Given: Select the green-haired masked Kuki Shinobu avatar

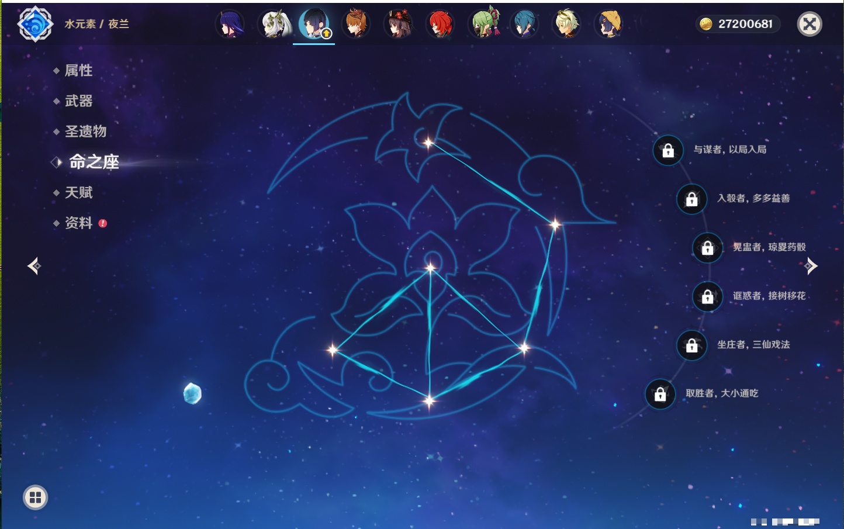Looking at the screenshot, I should point(484,25).
